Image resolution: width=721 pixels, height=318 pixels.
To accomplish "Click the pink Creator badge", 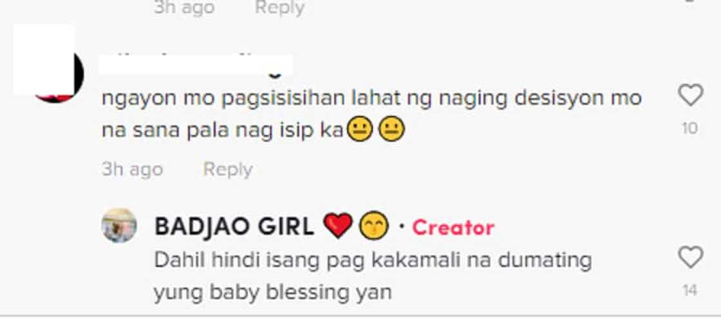I will point(453,227).
